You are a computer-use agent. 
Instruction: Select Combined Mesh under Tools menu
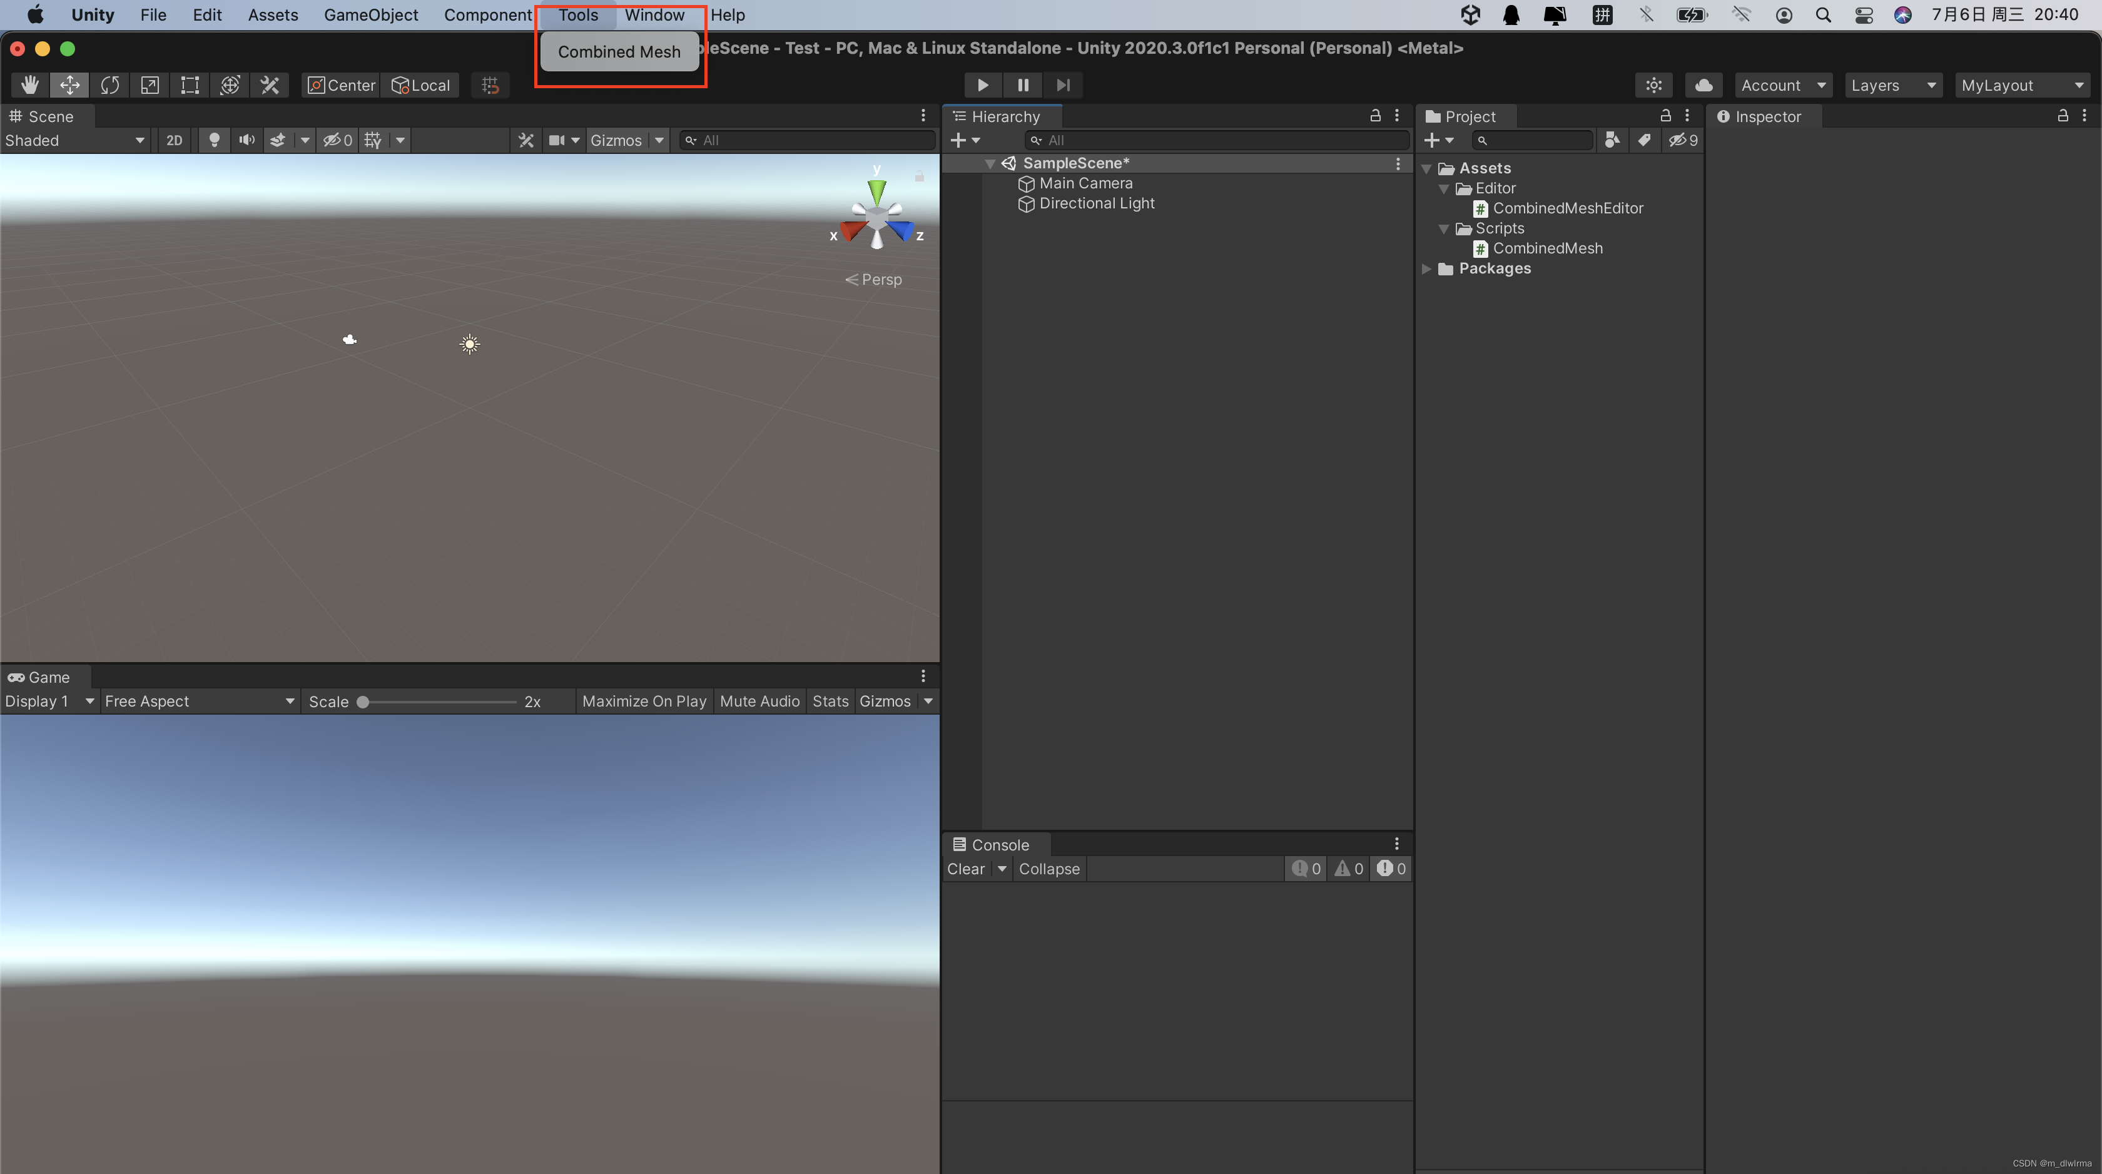(619, 51)
